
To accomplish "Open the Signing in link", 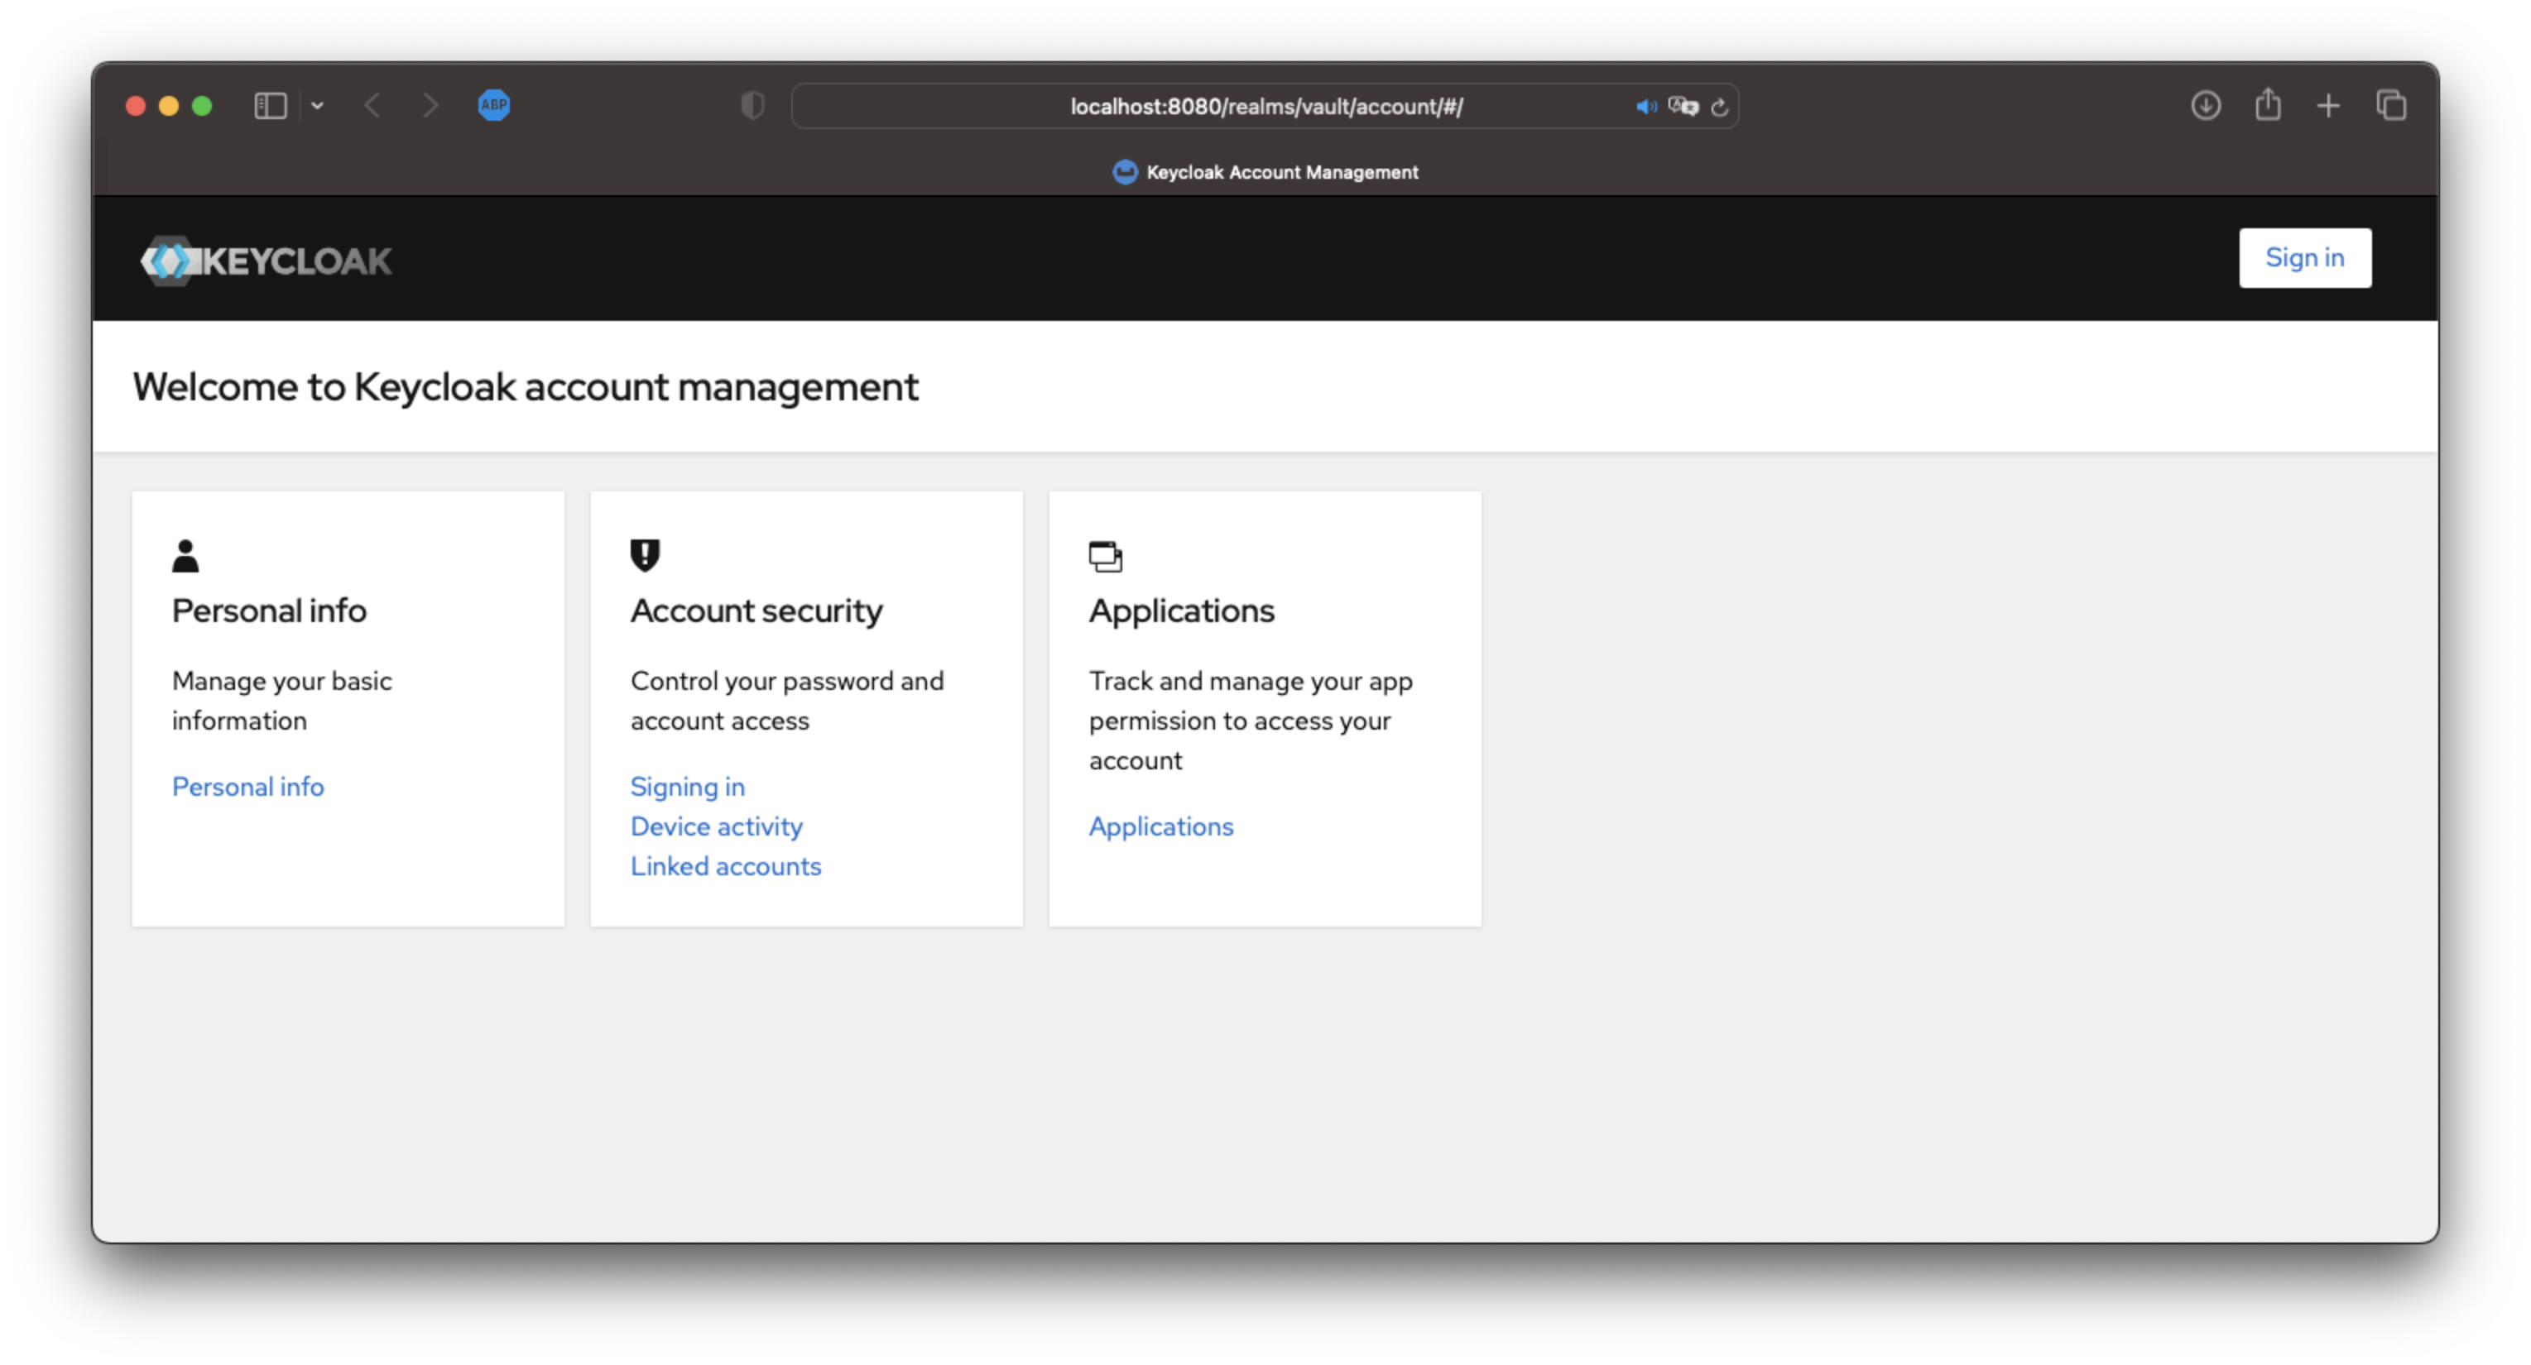I will [687, 787].
